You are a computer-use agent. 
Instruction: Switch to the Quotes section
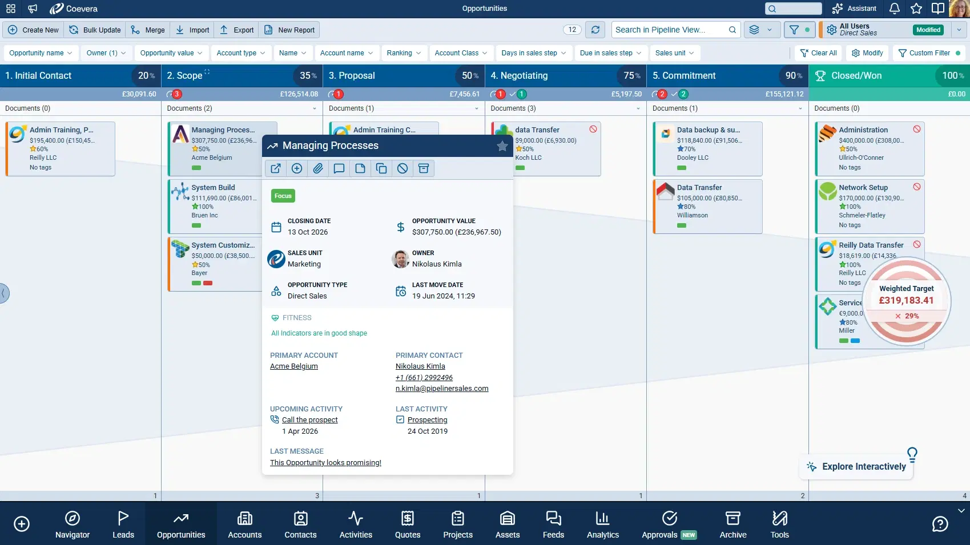(407, 523)
